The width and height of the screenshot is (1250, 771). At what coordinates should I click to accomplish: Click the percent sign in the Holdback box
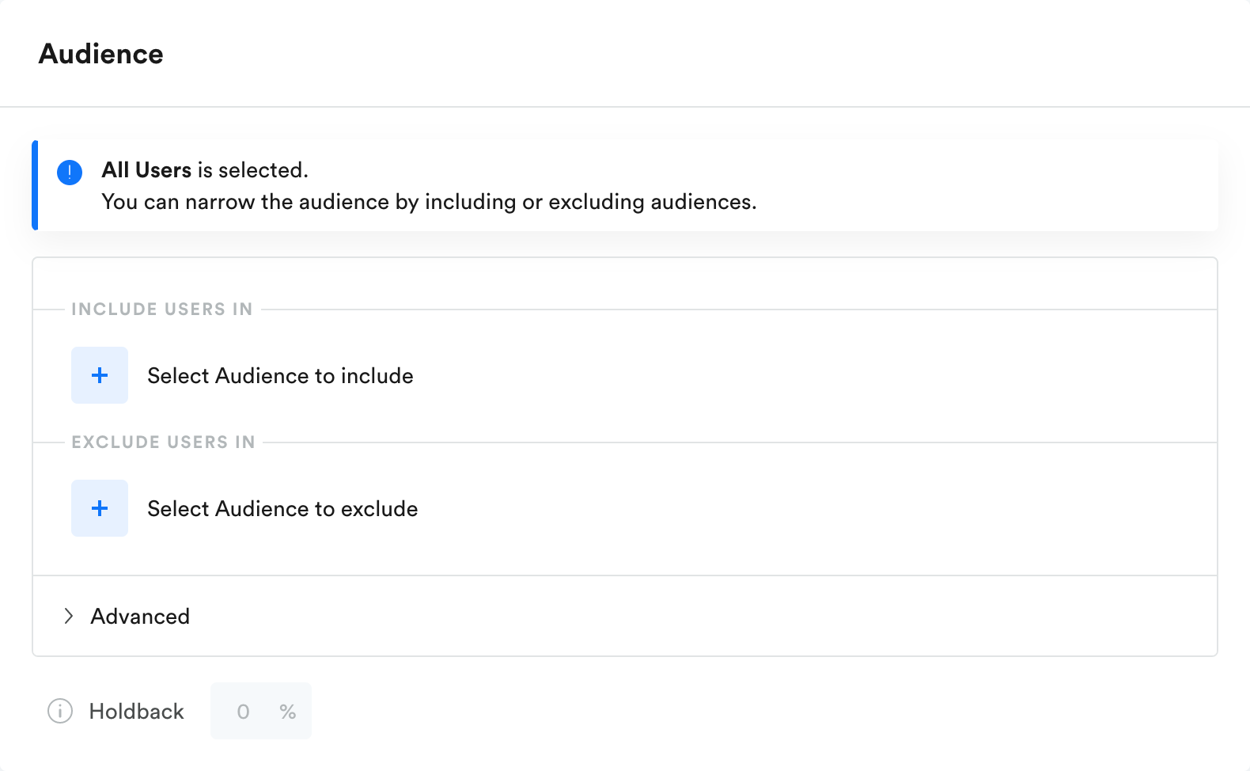[288, 712]
